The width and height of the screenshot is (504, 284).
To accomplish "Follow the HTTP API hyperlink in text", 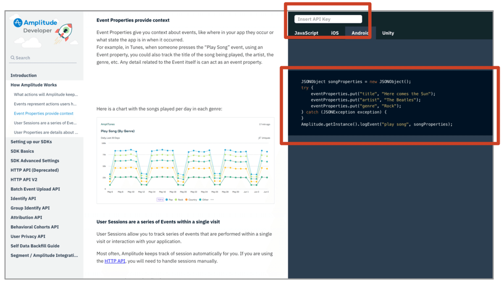I will 115,261.
